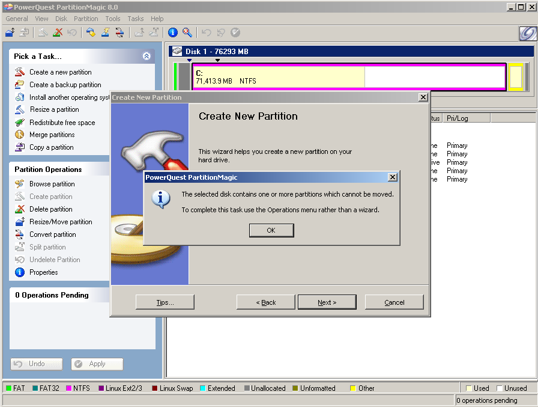Click the Format partition lightning toolbar icon
This screenshot has width=538, height=407.
click(x=105, y=32)
